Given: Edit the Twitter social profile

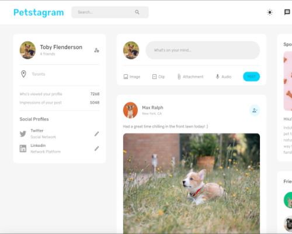Looking at the screenshot, I should [x=97, y=134].
